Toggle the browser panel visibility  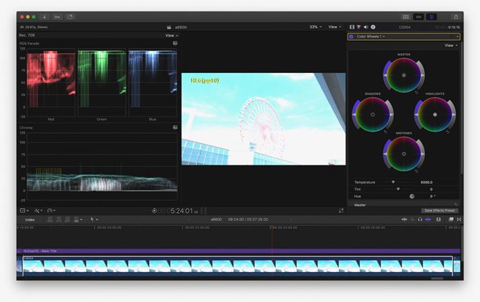tap(405, 16)
